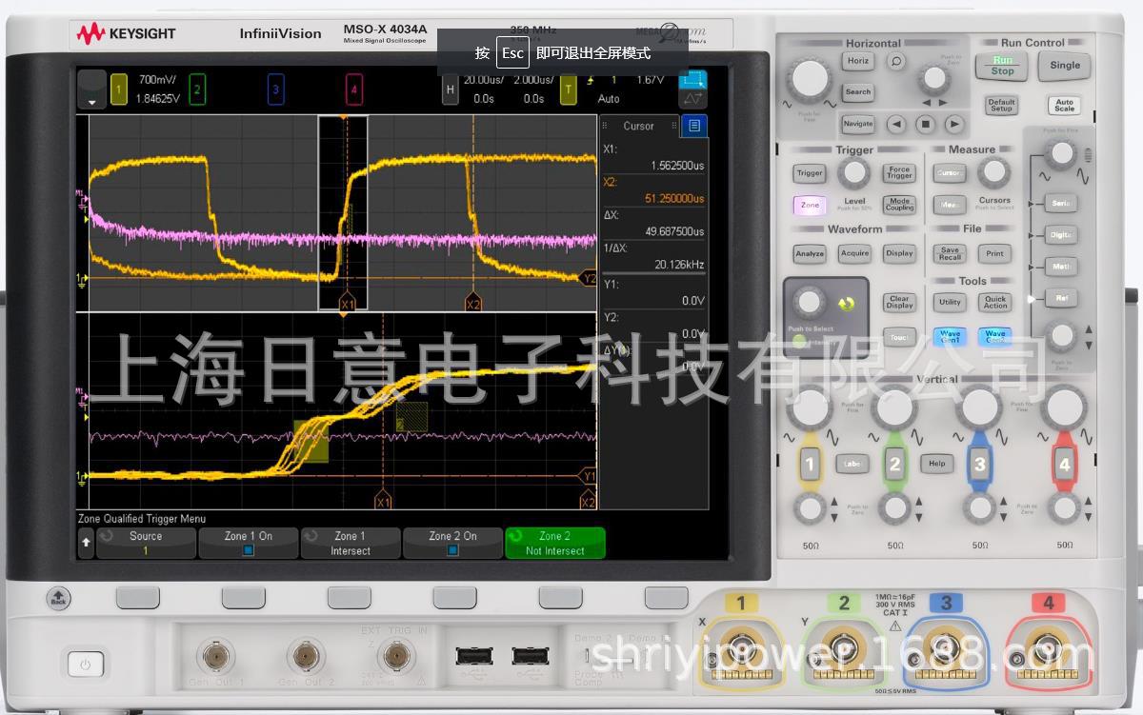Click the left USB host port
1143x715 pixels.
point(473,655)
